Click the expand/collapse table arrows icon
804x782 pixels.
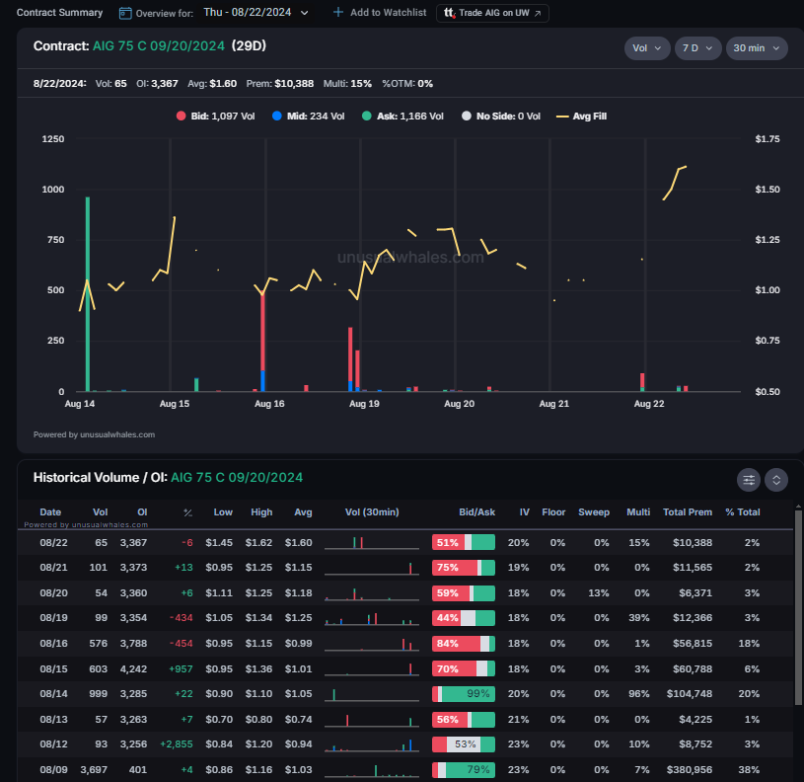(776, 480)
